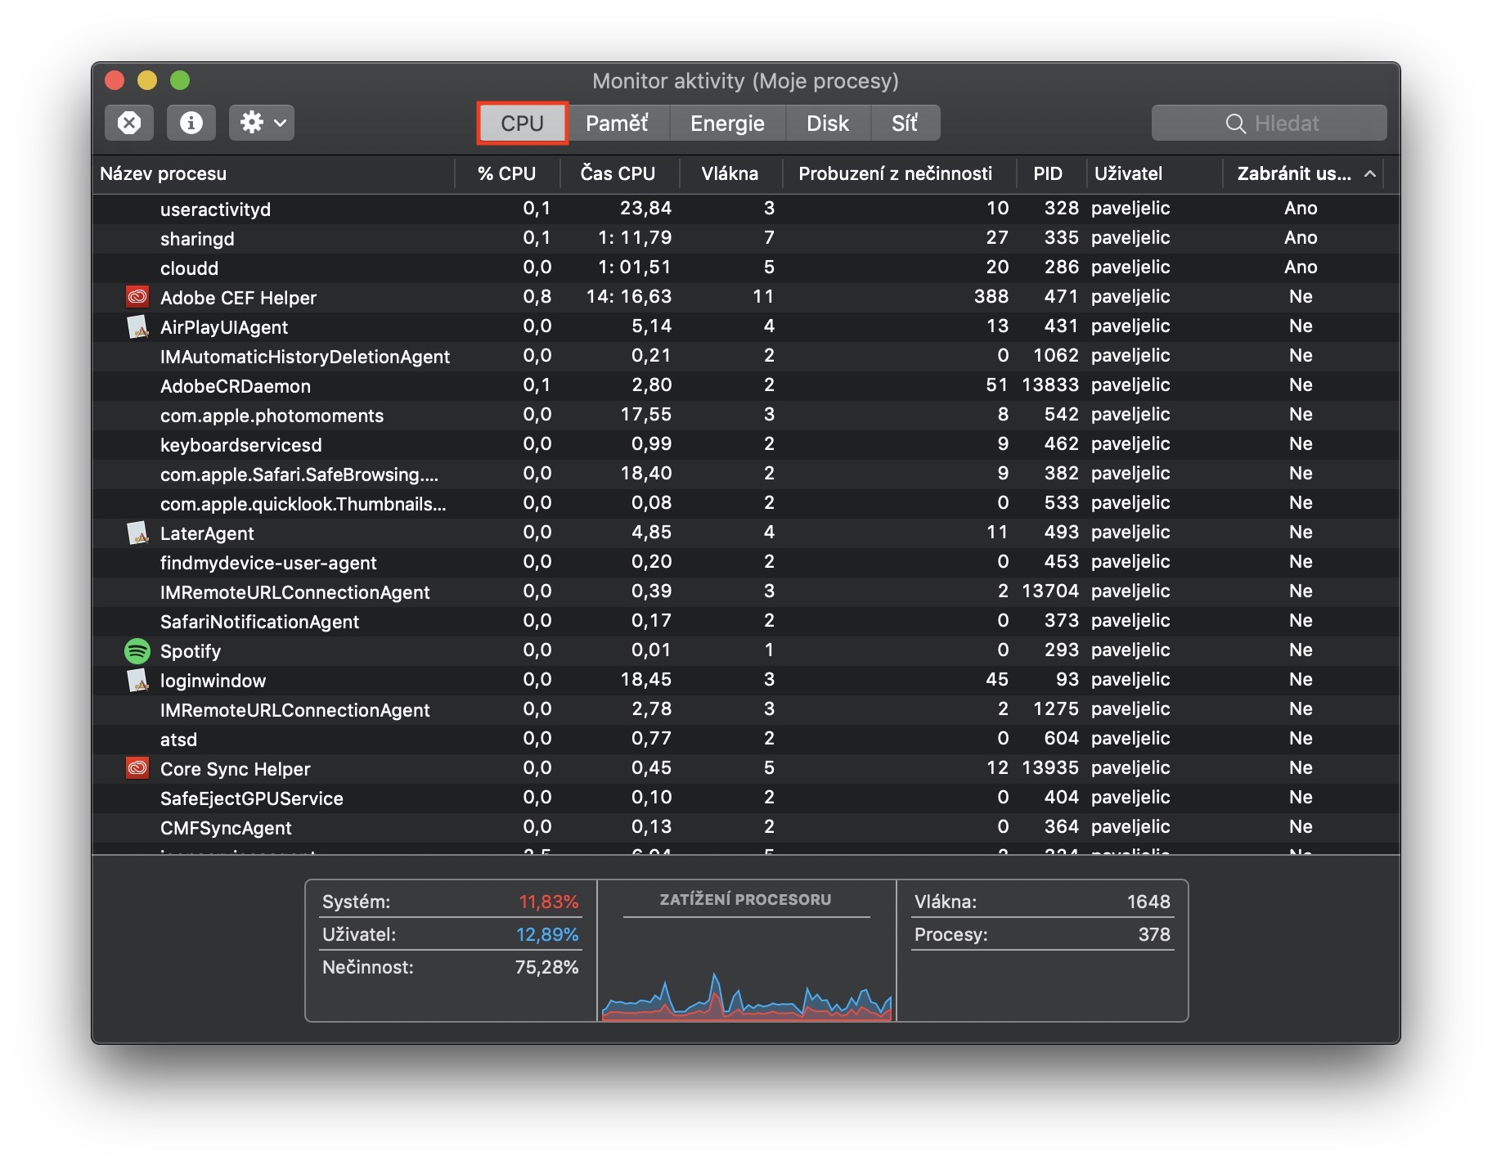
Task: Click the Spotify process icon
Action: coord(137,651)
